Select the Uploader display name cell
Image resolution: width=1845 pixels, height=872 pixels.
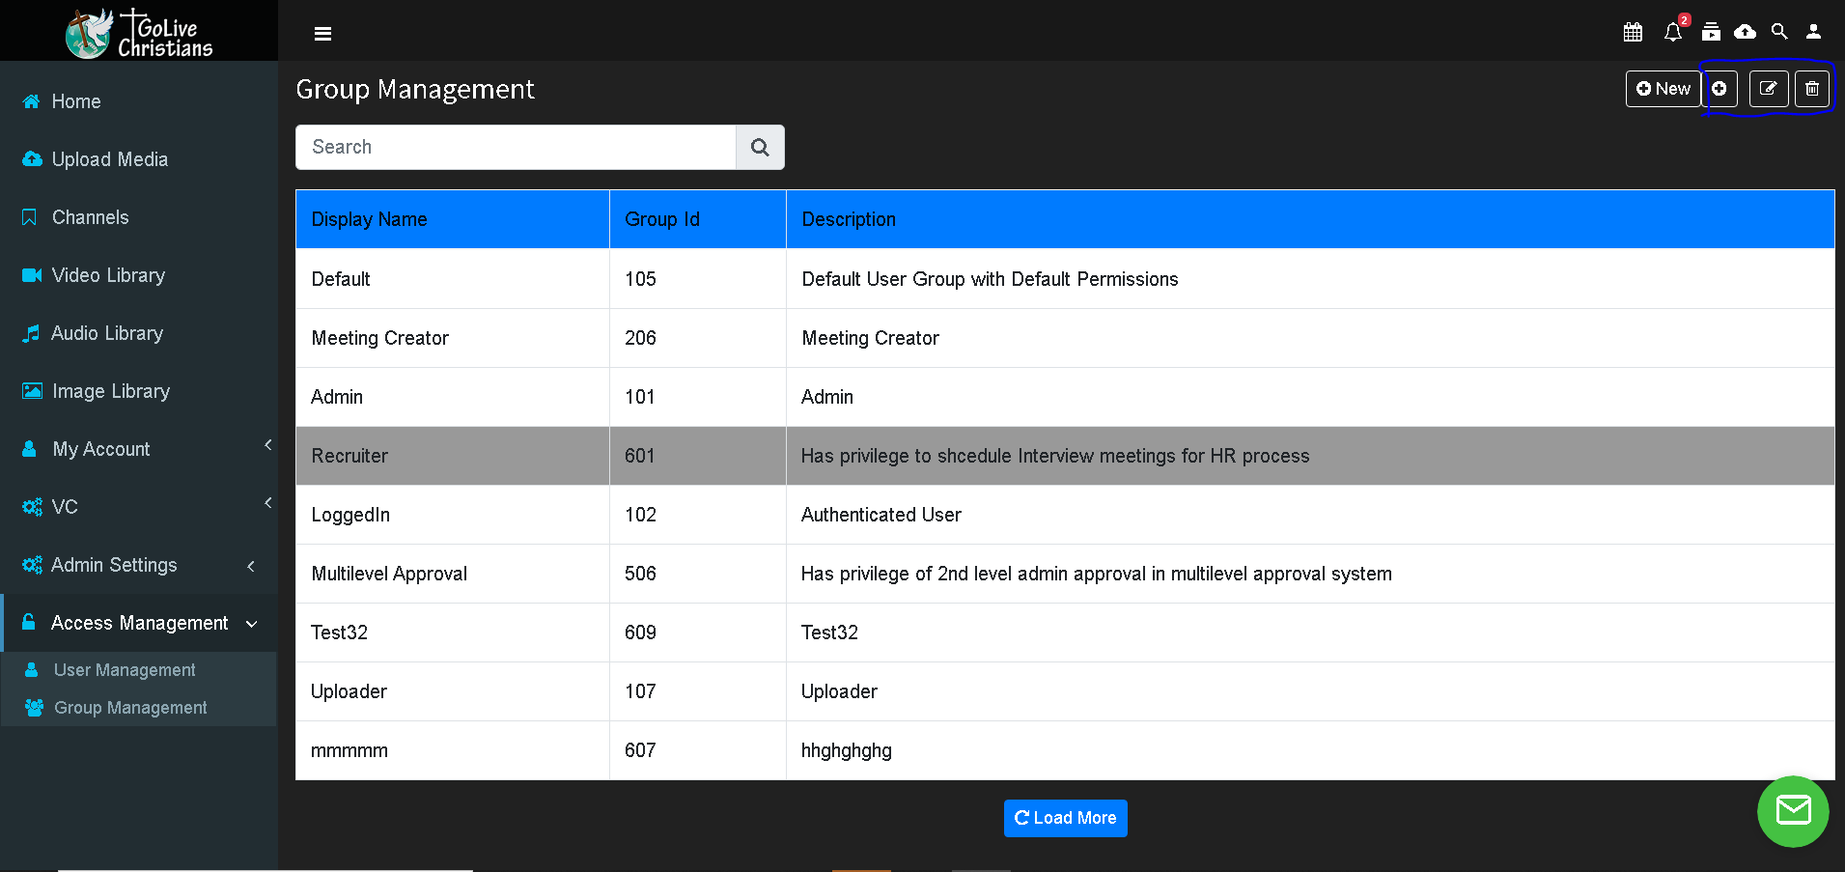coord(453,691)
